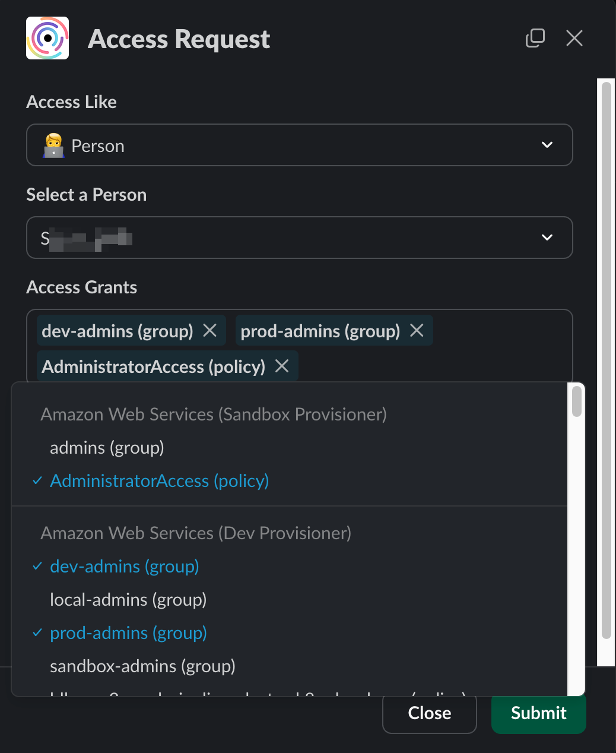Uncheck prod-admins (group) option
This screenshot has height=753, width=616.
pos(128,633)
